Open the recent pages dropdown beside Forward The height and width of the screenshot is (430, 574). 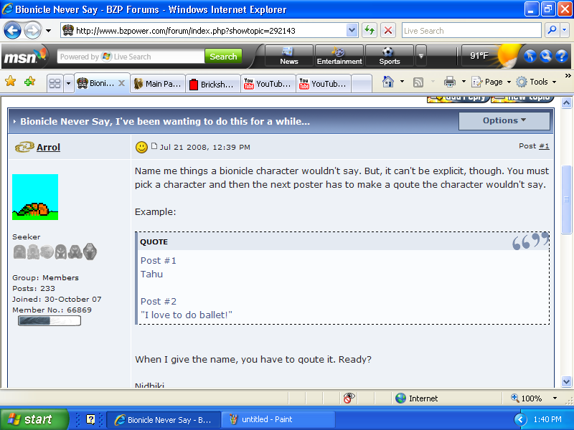[48, 31]
